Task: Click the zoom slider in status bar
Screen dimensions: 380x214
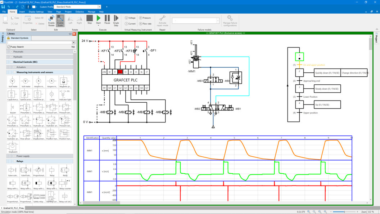Action: pyautogui.click(x=344, y=212)
